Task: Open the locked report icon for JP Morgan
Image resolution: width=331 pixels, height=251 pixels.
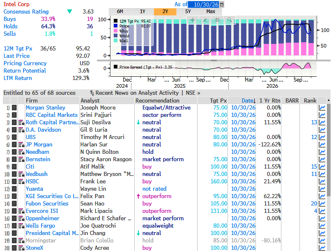Action: click(21, 145)
